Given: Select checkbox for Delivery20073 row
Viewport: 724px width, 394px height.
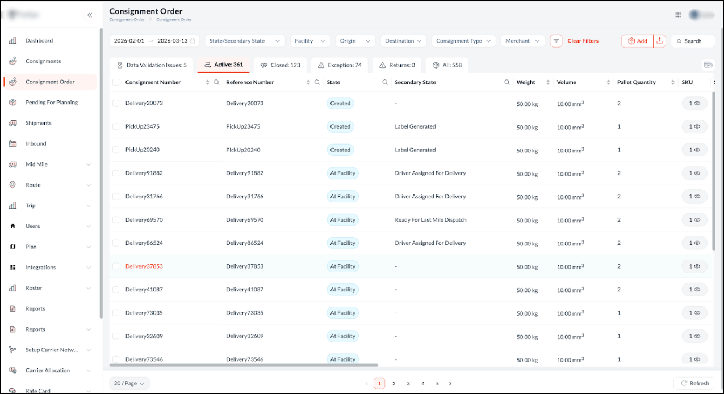Looking at the screenshot, I should [x=116, y=103].
